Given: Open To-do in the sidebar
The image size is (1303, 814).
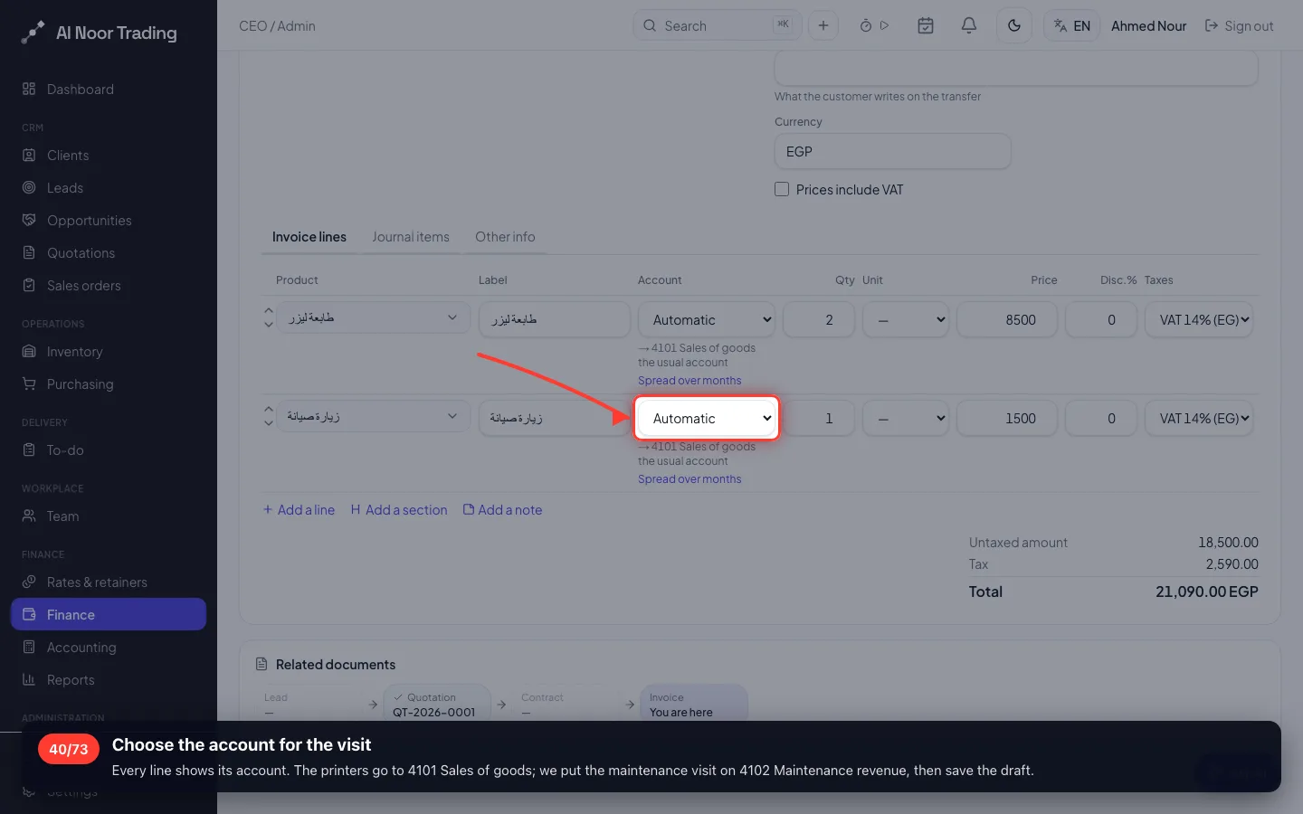Looking at the screenshot, I should point(109,450).
